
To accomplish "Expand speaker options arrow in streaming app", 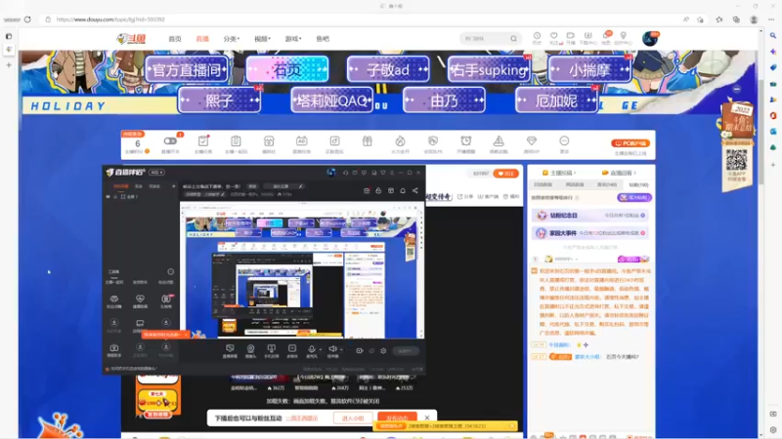I will tap(341, 350).
